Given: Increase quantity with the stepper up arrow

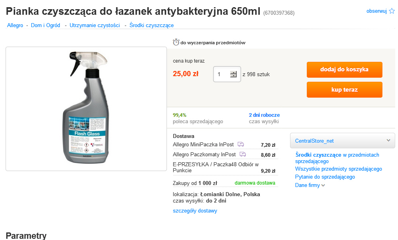Looking at the screenshot, I should [x=233, y=73].
